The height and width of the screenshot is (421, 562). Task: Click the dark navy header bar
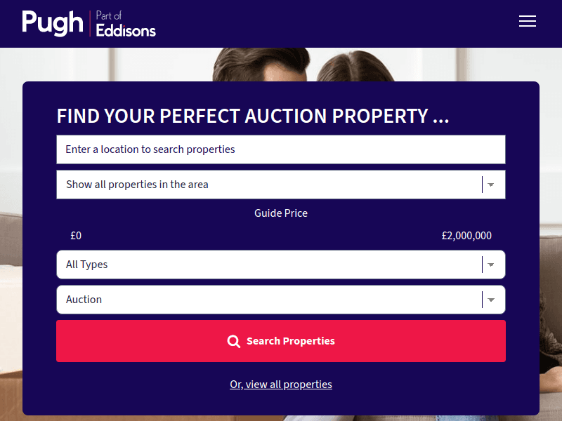tap(316, 23)
